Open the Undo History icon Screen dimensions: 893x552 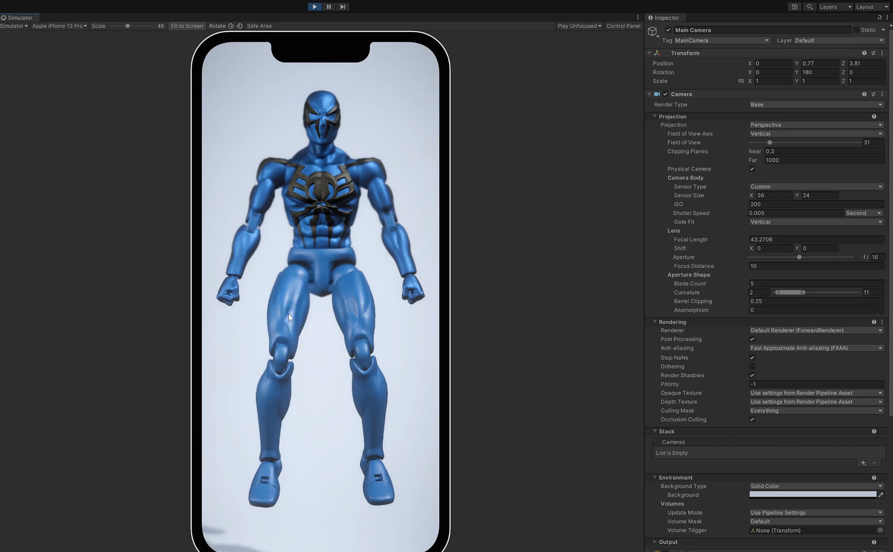coord(795,7)
